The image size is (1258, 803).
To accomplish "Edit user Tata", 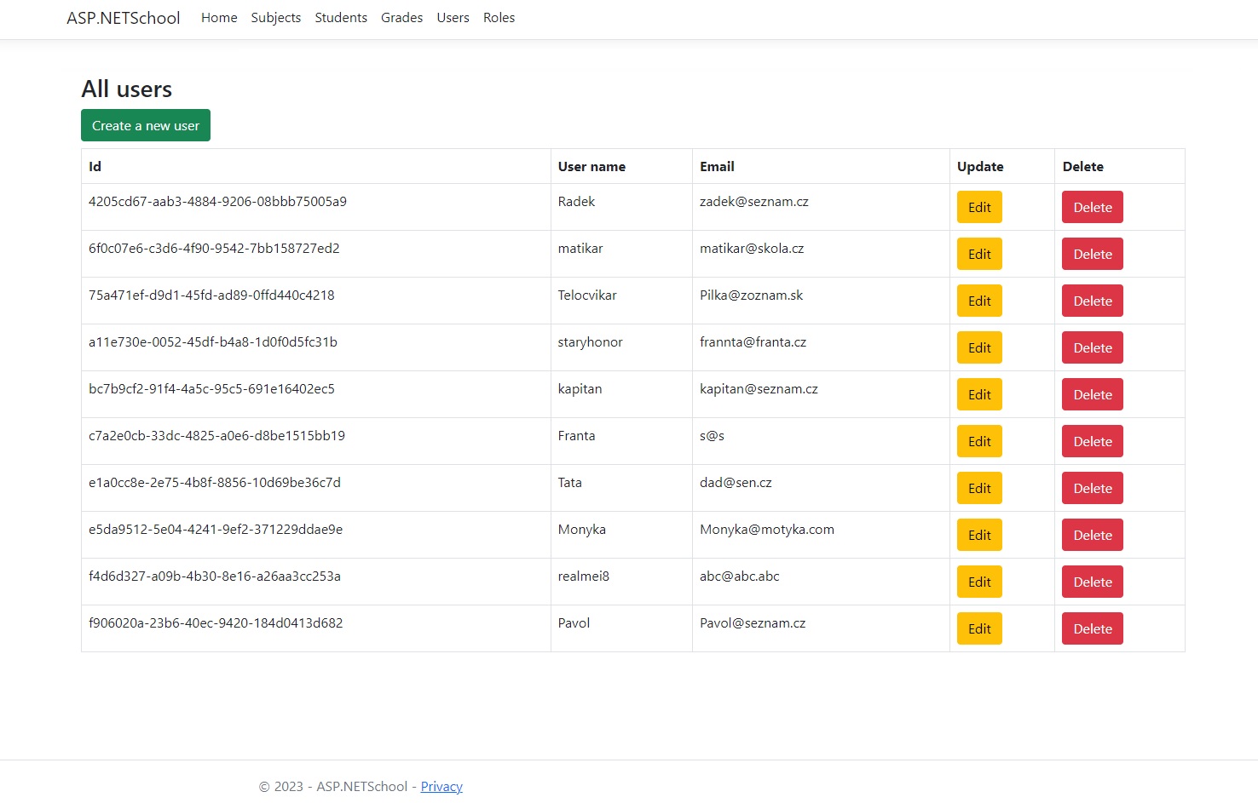I will (x=979, y=488).
